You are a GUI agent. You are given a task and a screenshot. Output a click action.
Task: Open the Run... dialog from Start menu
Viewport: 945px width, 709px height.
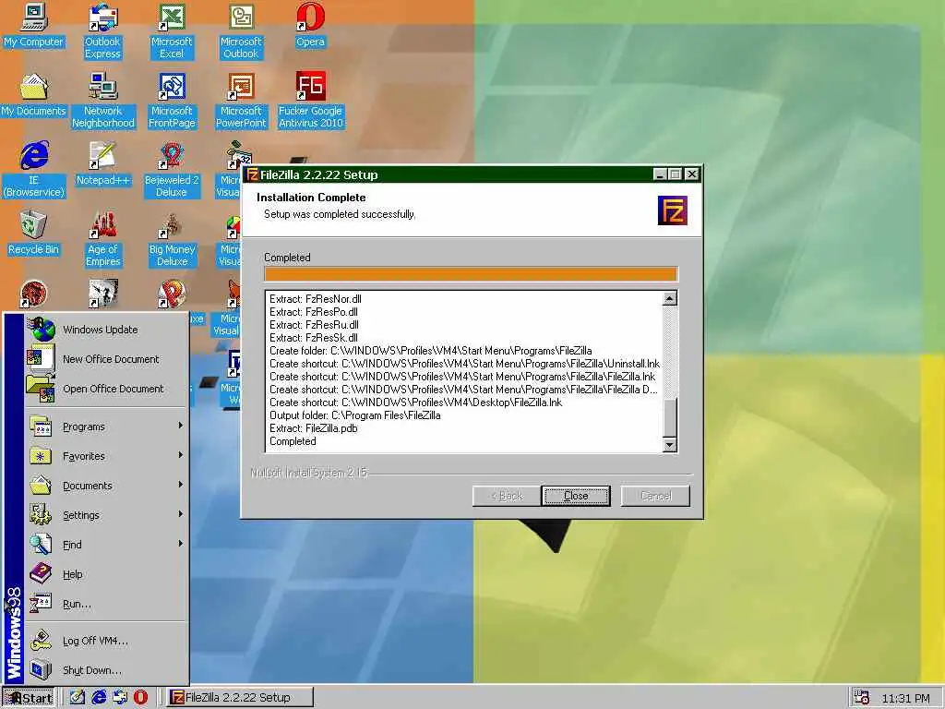(x=107, y=604)
